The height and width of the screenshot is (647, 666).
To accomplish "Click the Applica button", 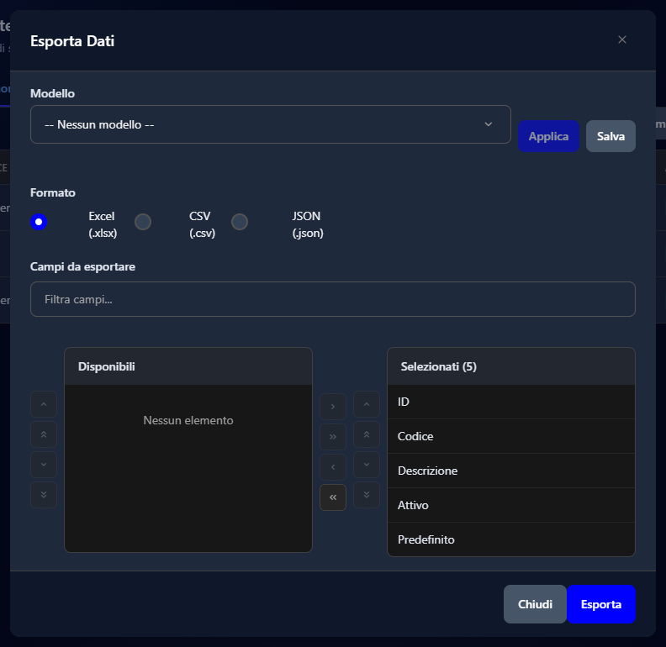I will pyautogui.click(x=548, y=136).
